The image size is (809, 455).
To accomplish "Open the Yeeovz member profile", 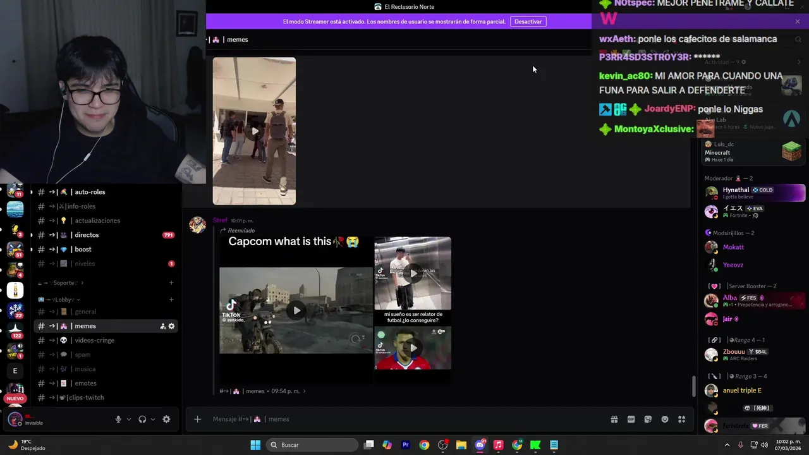I will (x=755, y=265).
